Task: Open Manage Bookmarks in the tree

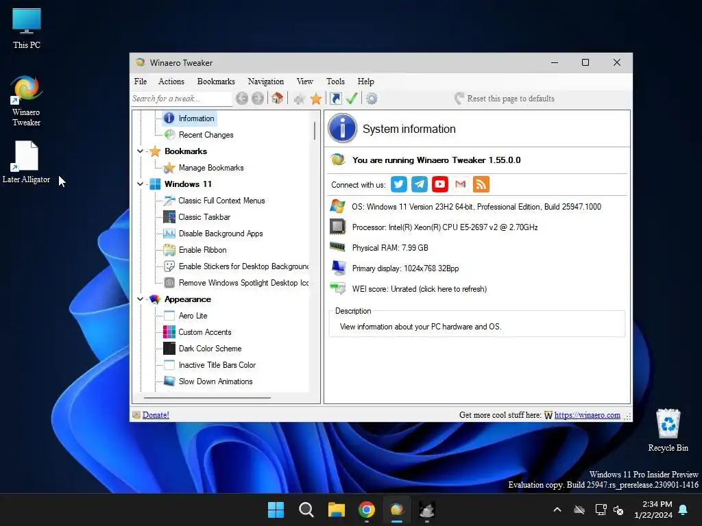Action: [x=211, y=168]
